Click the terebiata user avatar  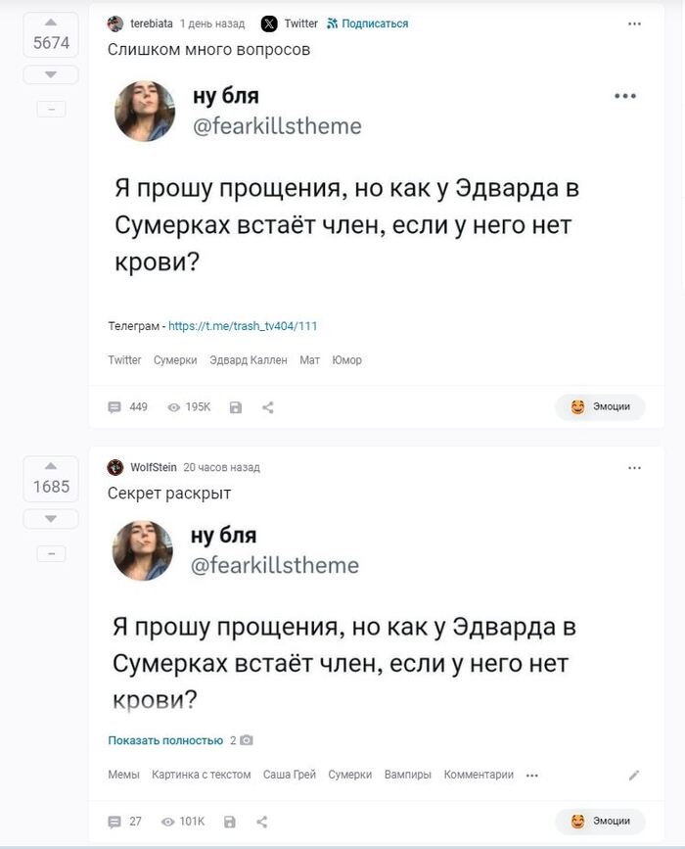click(116, 22)
